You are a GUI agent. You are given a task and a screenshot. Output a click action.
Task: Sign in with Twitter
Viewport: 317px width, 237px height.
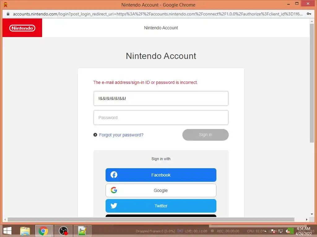click(161, 206)
